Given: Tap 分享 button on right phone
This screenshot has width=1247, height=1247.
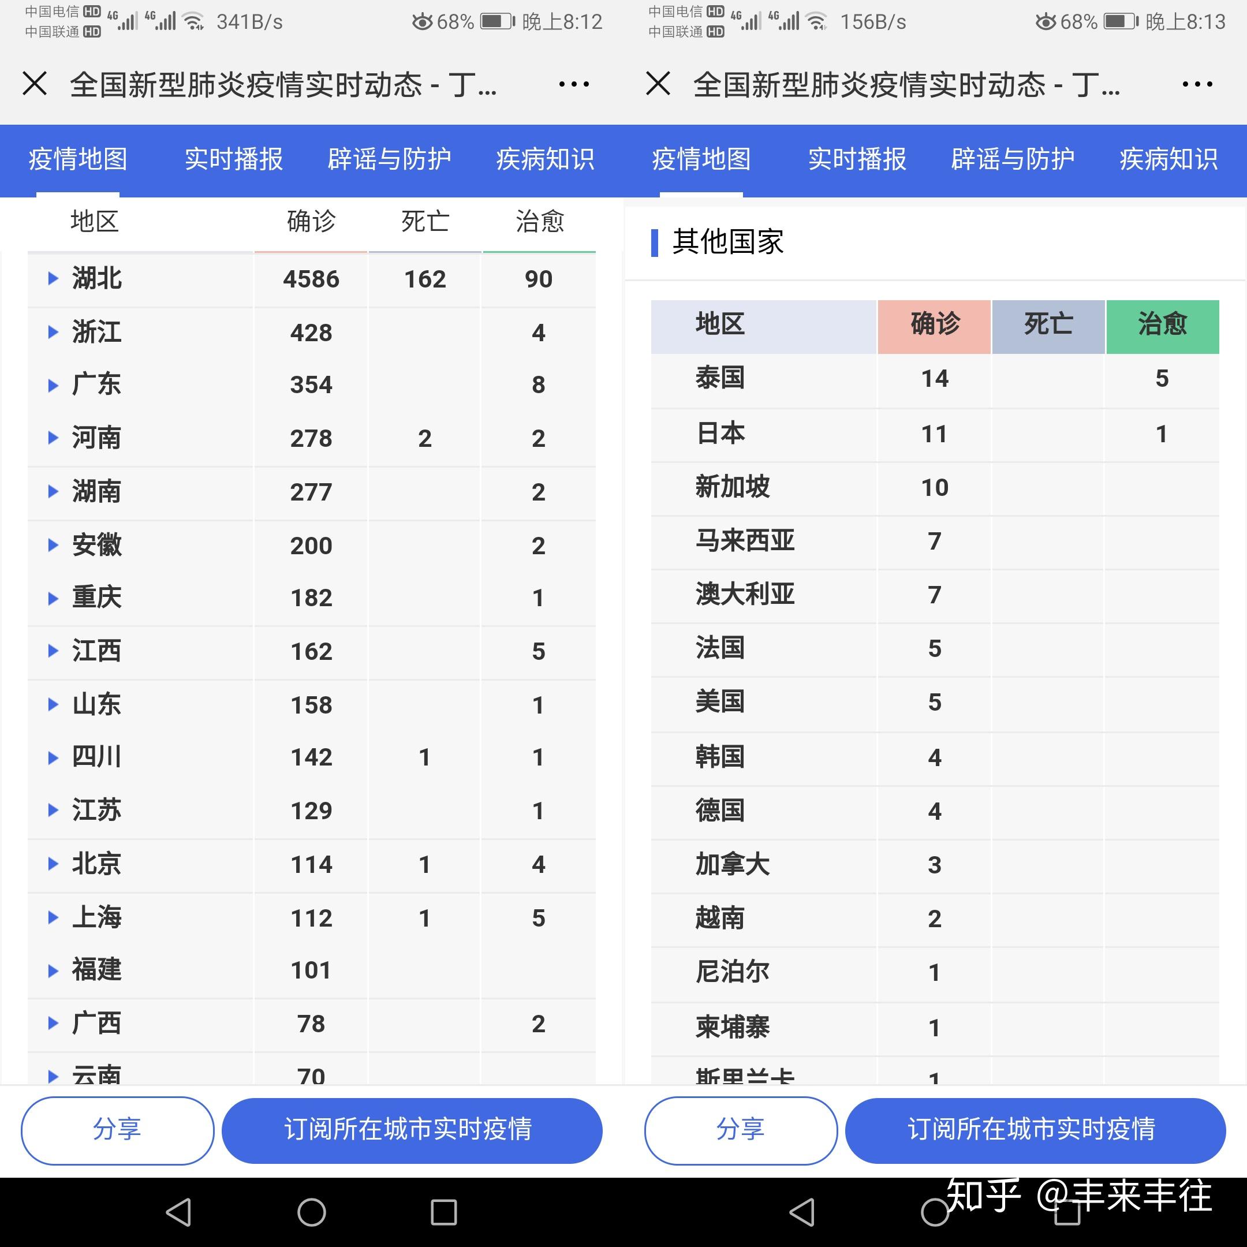Looking at the screenshot, I should pyautogui.click(x=741, y=1130).
